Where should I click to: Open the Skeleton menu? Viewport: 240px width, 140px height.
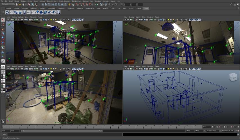tap(86, 1)
